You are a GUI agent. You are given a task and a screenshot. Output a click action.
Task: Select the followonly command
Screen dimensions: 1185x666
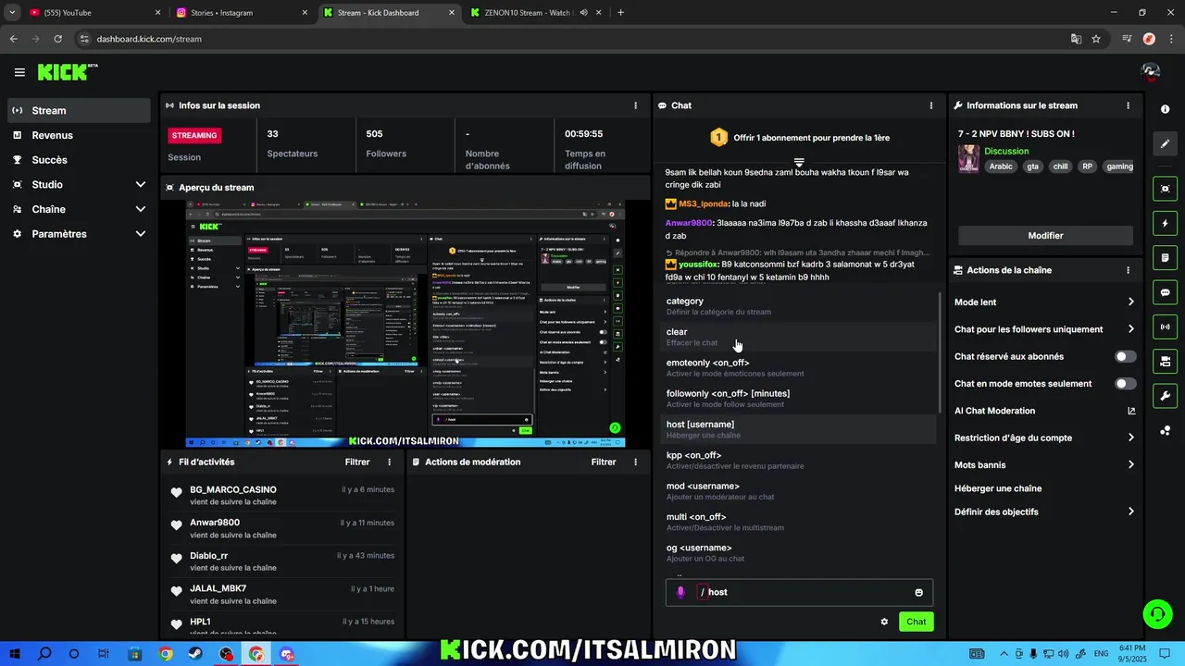click(800, 399)
